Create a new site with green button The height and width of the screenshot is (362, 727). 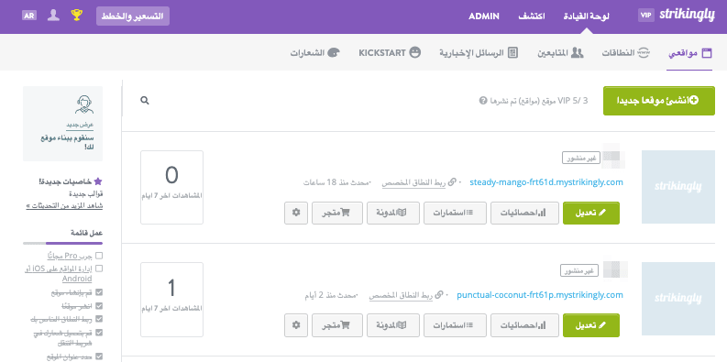pyautogui.click(x=659, y=101)
